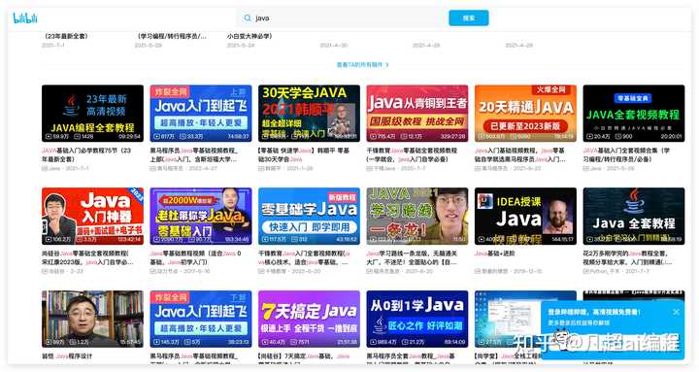This screenshot has height=372, width=699.
Task: Open the '从0到1学Java' thumbnail
Action: [x=417, y=319]
